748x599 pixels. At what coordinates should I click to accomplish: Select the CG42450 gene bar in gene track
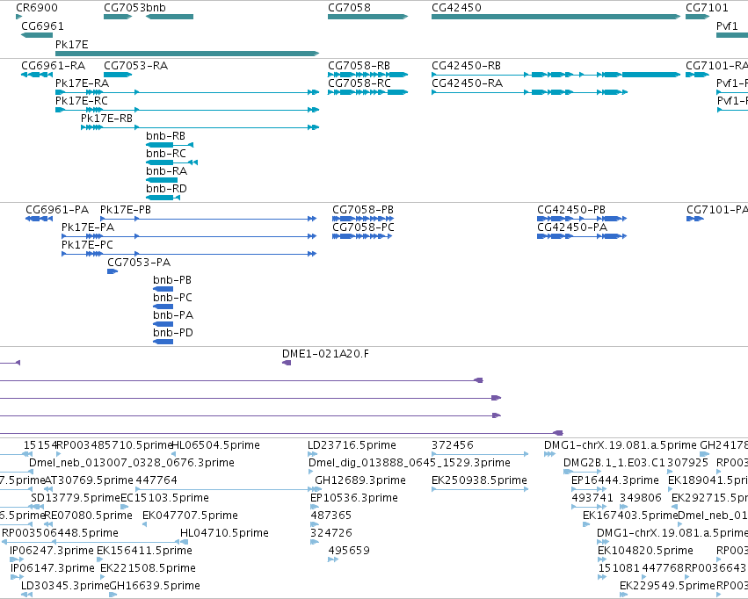coord(556,17)
